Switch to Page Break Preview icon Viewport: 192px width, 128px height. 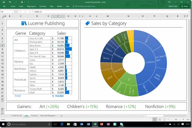[165, 119]
